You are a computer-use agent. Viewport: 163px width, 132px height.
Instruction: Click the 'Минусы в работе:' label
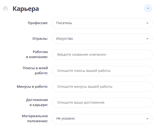click(x=32, y=87)
